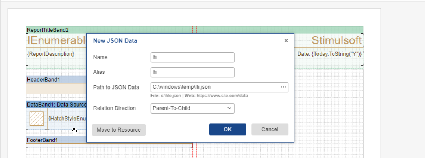Click the Name input field
This screenshot has height=158, width=425.
pyautogui.click(x=192, y=57)
